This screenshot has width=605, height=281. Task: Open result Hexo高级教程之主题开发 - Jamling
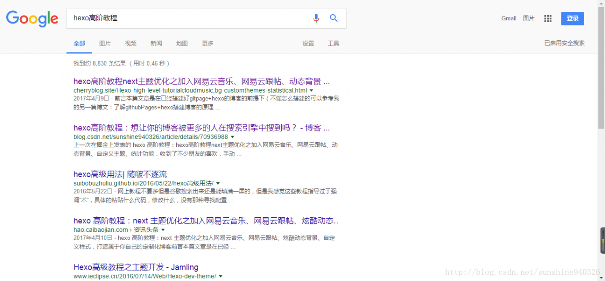[x=136, y=267]
